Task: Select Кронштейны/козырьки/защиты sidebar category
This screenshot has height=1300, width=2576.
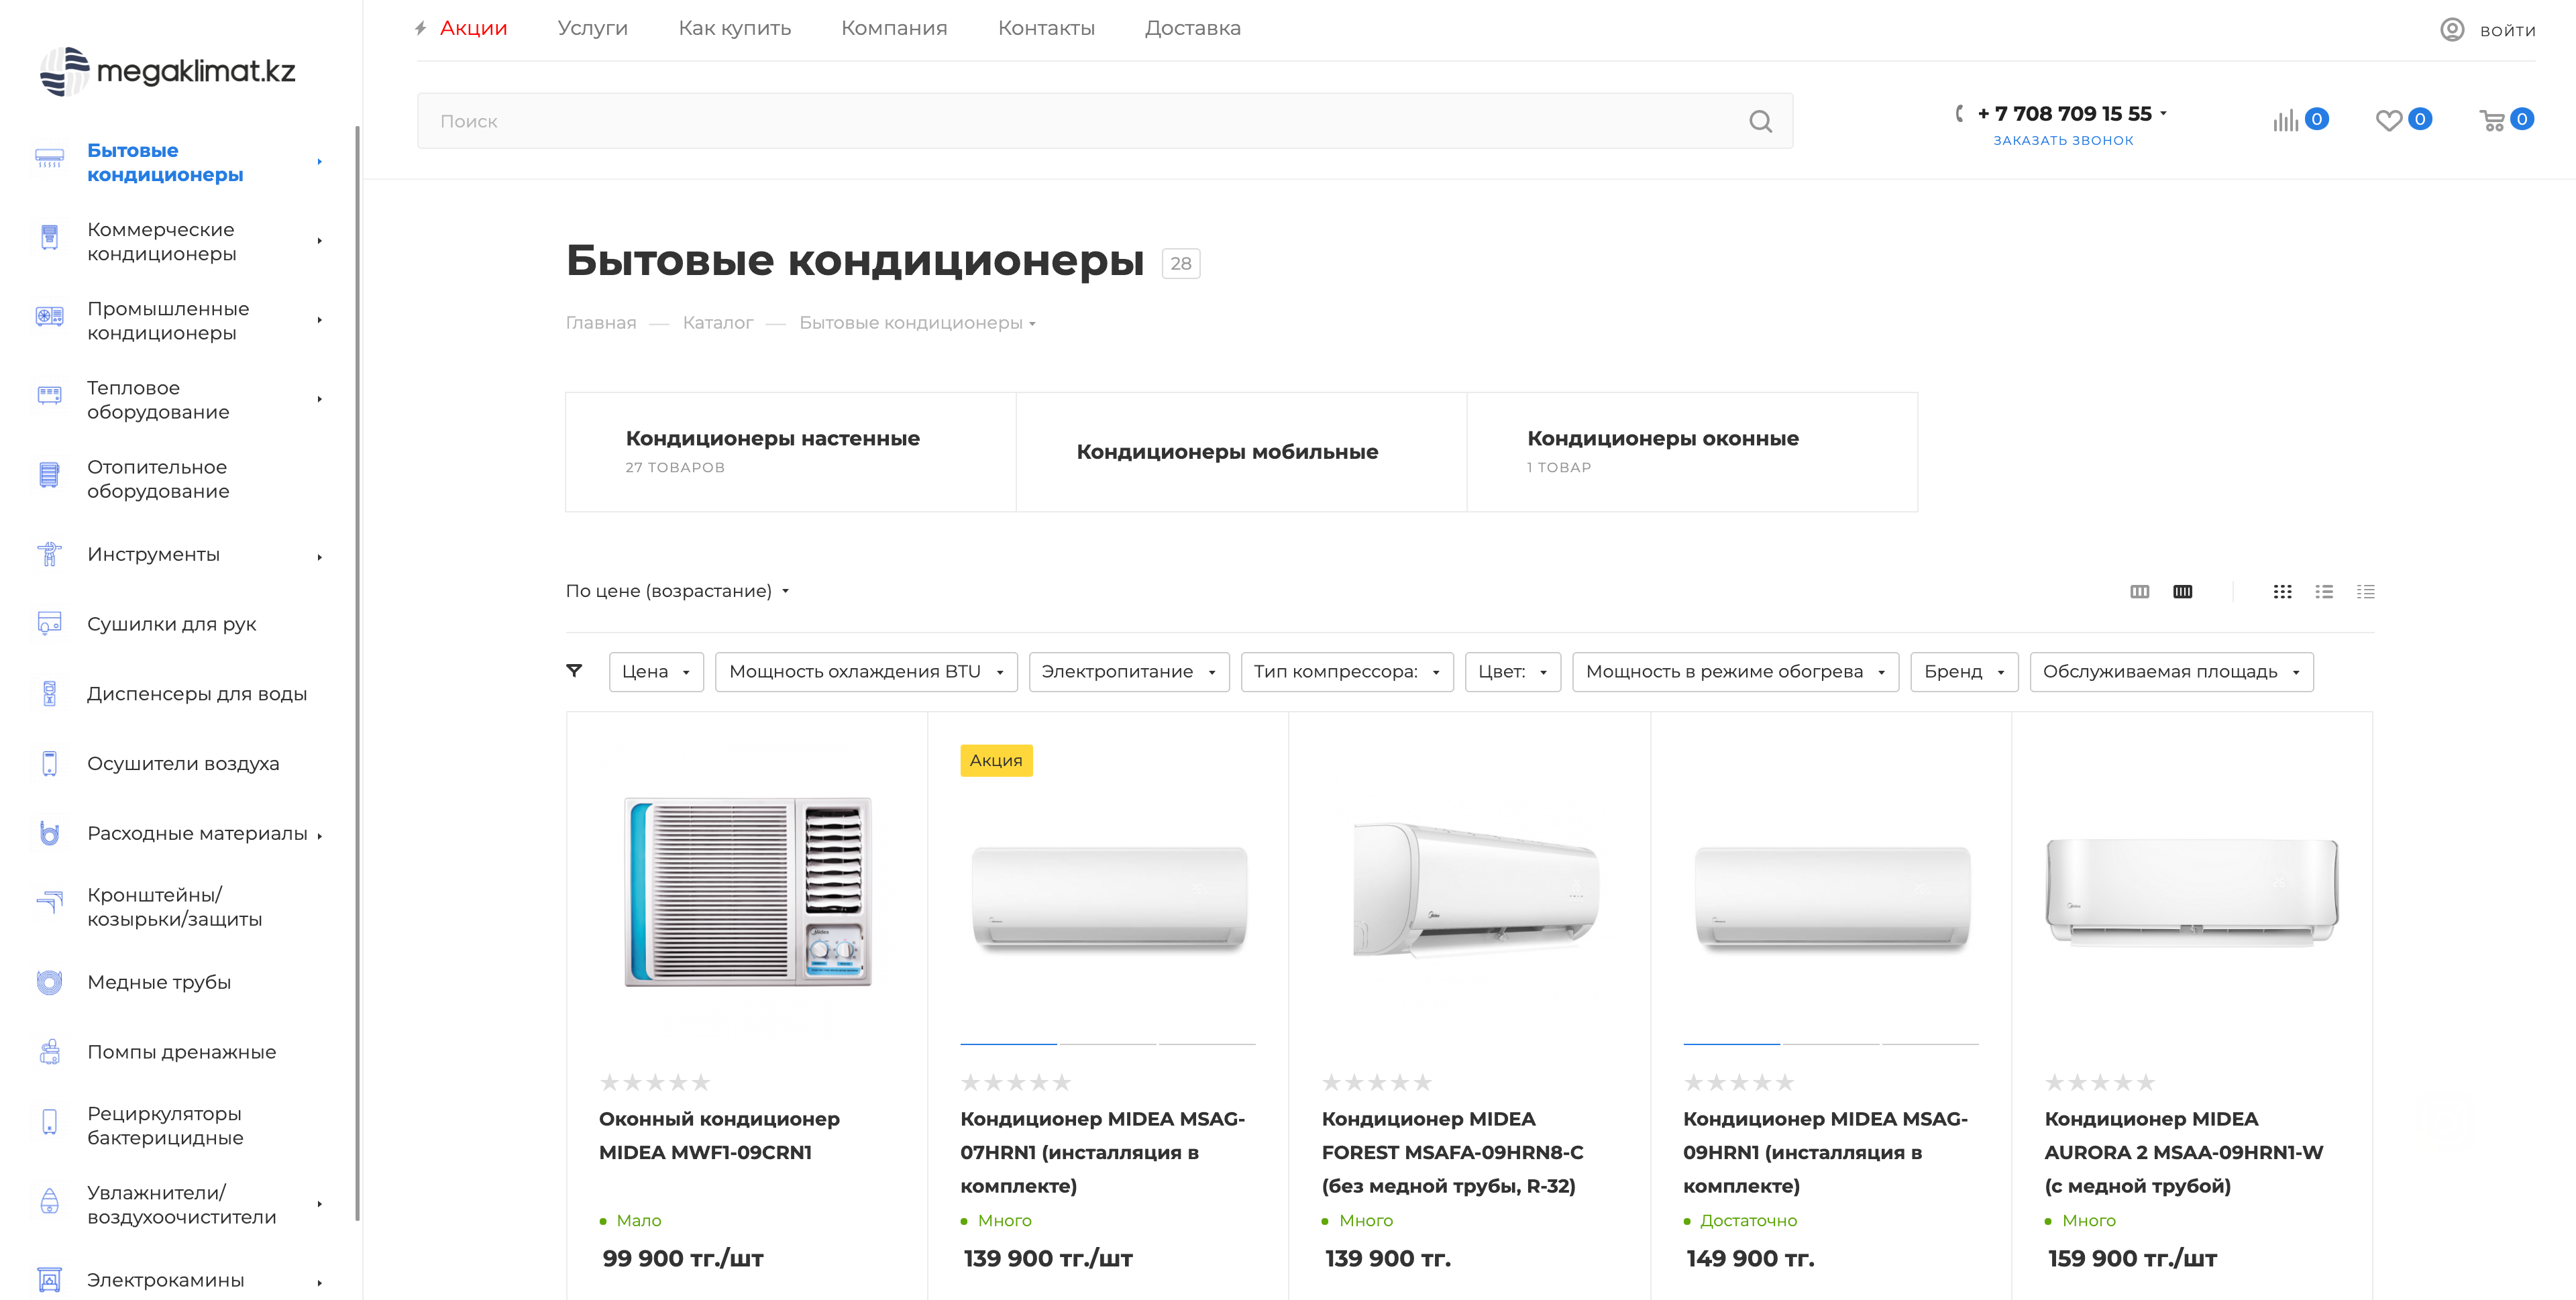Action: [x=174, y=906]
